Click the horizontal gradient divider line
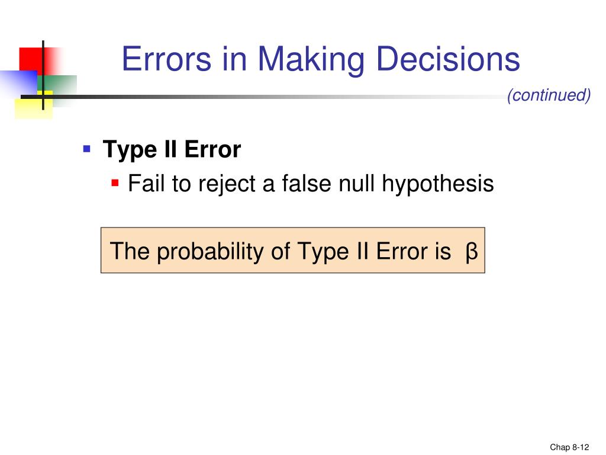Screen dimensions: 606x455 263,97
